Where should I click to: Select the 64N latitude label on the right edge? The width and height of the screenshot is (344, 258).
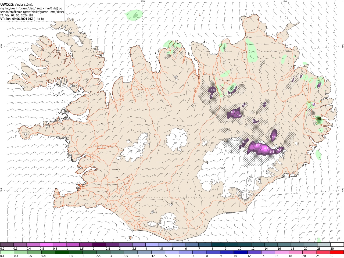[x=343, y=189]
